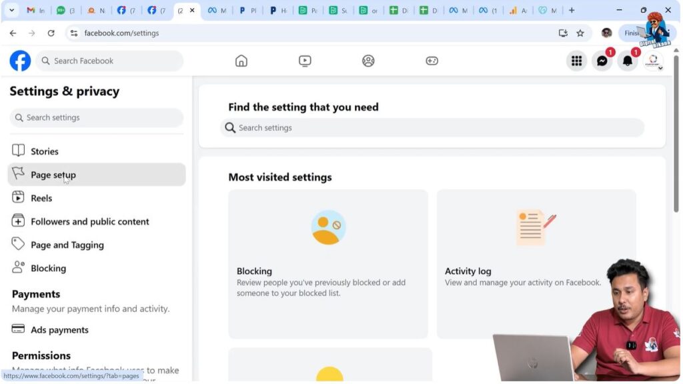Open the Home feed icon
The image size is (683, 384).
pos(241,60)
